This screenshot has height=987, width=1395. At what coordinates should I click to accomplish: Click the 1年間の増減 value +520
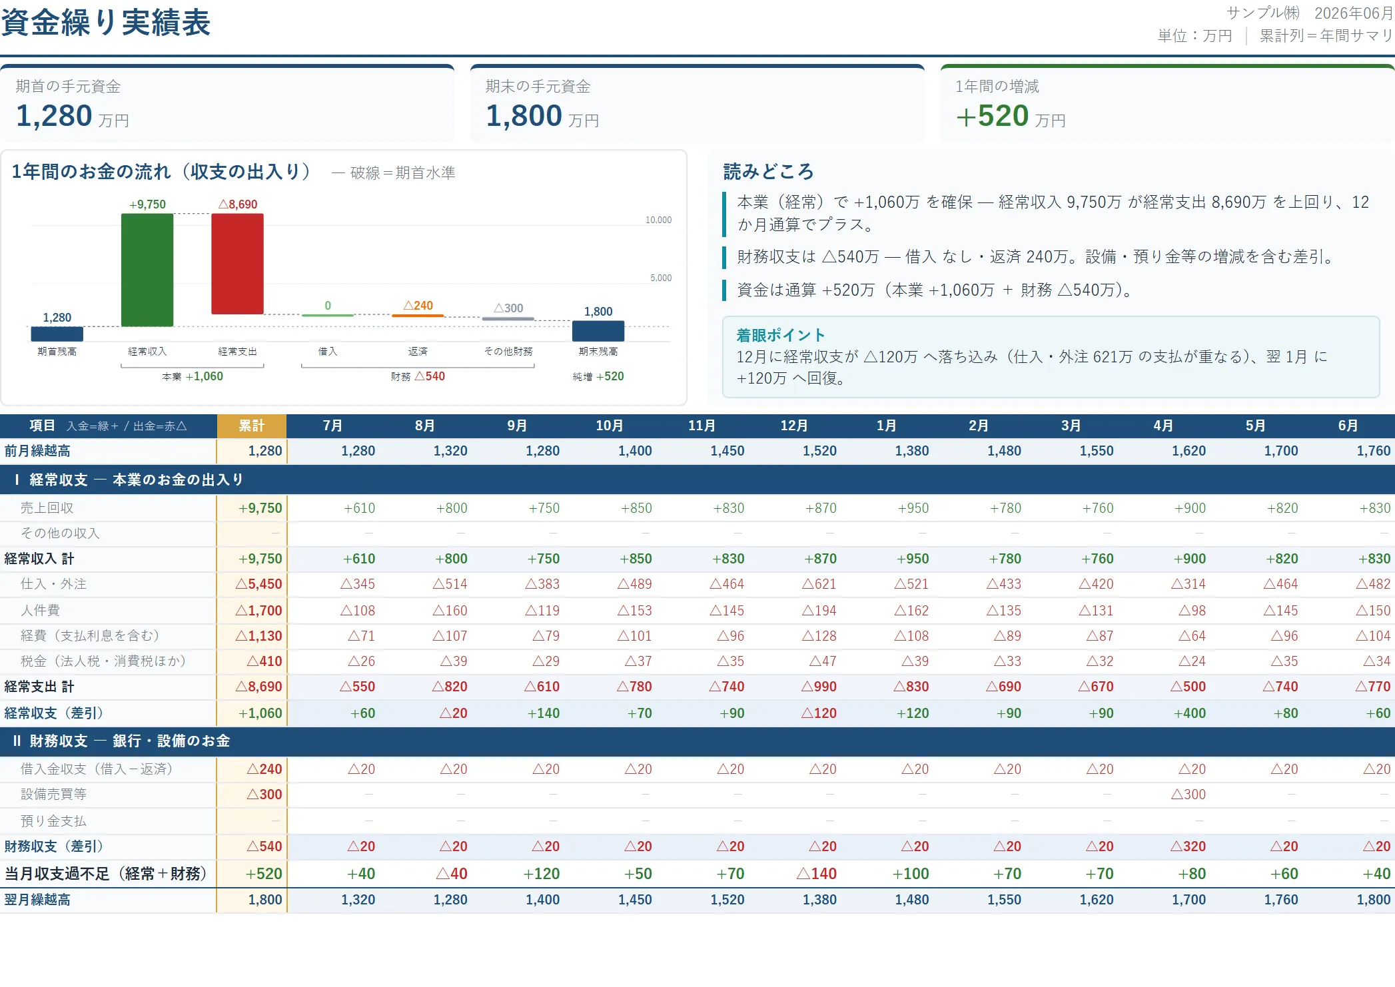(992, 116)
